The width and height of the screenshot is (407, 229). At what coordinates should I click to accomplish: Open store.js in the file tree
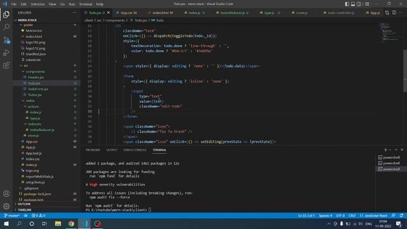[x=33, y=135]
